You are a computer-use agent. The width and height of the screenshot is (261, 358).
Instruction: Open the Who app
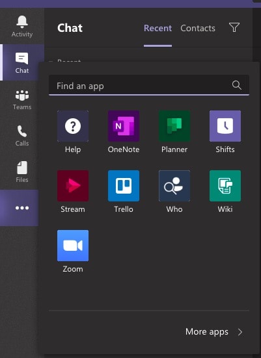pyautogui.click(x=174, y=186)
